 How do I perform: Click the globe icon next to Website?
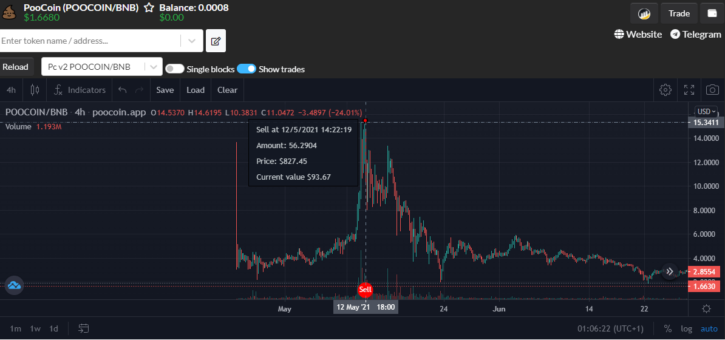pyautogui.click(x=619, y=34)
